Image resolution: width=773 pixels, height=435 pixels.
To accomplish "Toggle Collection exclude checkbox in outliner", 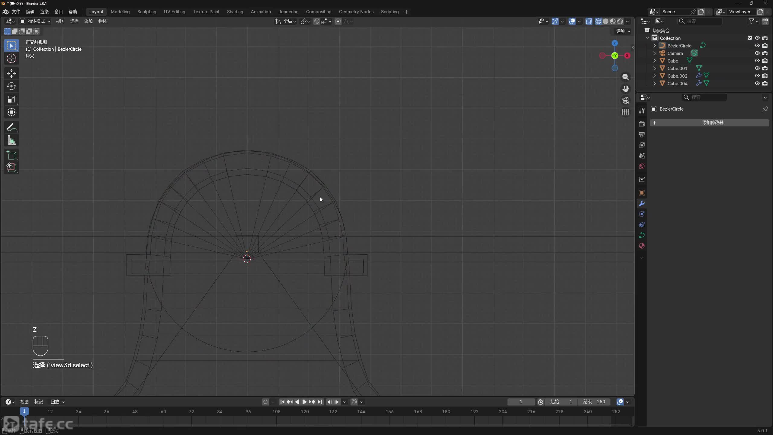I will click(x=749, y=38).
